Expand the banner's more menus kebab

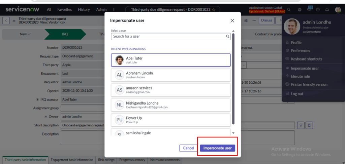[x=114, y=10]
